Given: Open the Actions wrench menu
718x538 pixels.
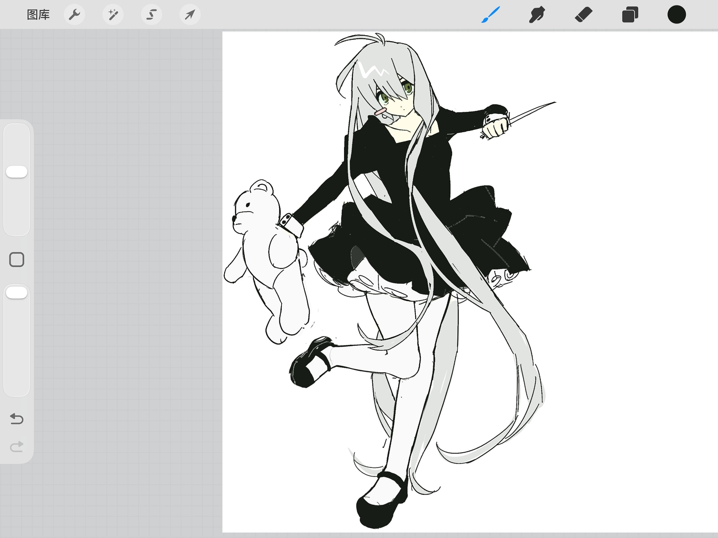Looking at the screenshot, I should coord(74,15).
